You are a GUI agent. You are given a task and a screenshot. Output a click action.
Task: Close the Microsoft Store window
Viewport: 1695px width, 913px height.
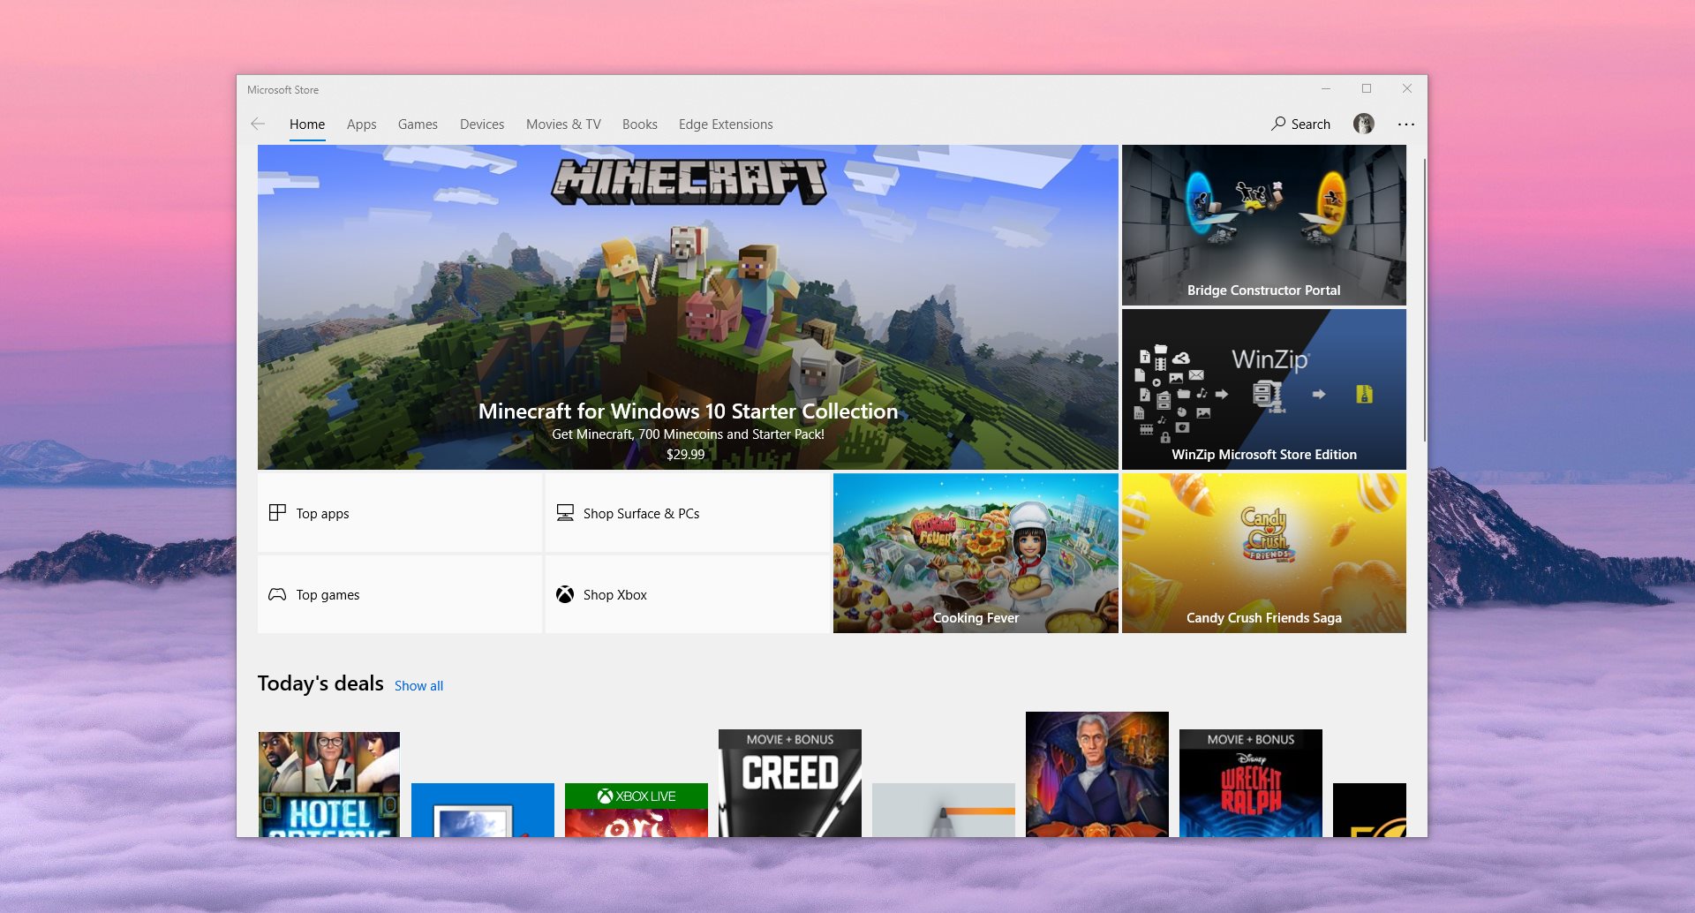1407,88
